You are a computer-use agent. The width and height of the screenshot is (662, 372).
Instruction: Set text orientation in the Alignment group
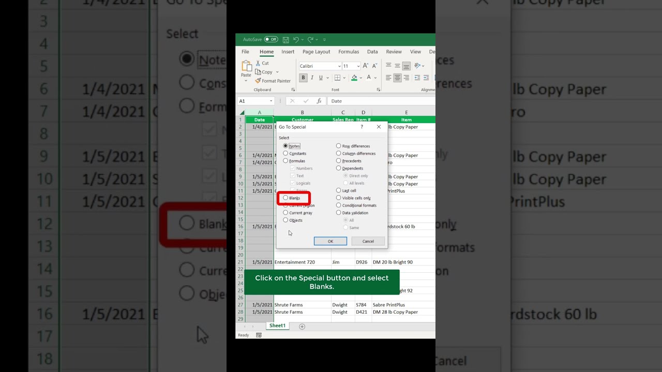click(417, 66)
